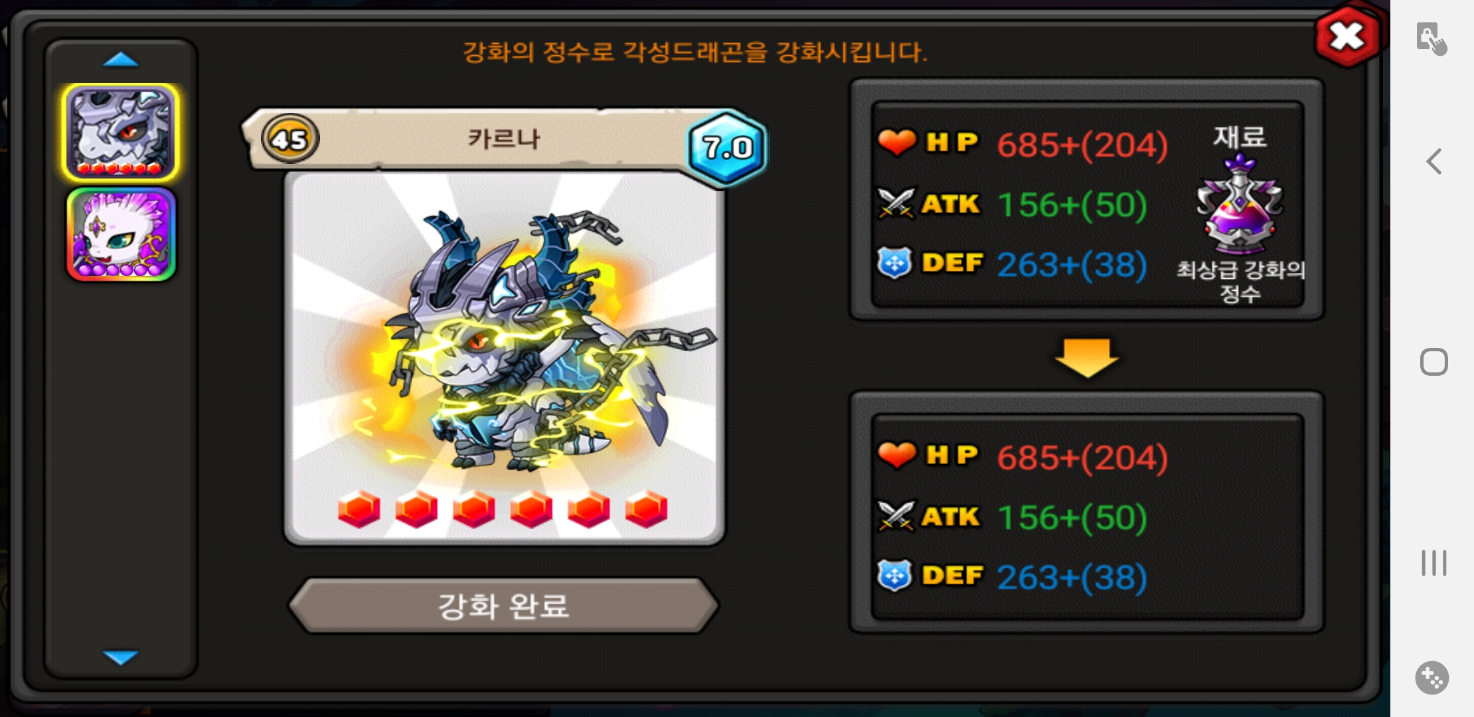Tap the Android home button
The width and height of the screenshot is (1474, 717).
click(1434, 362)
